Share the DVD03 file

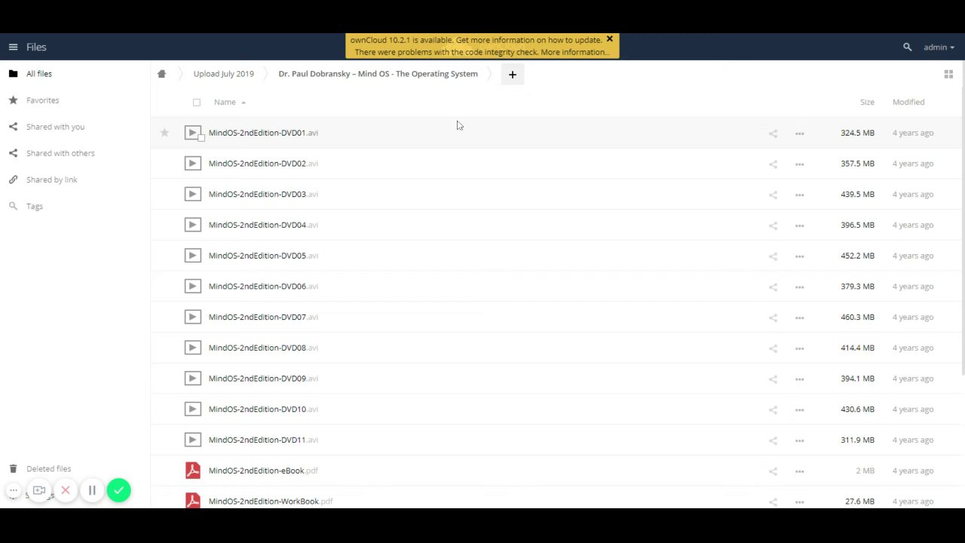pos(773,195)
